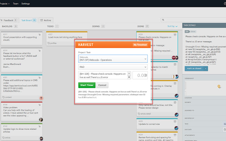Click Cancel in the Harvest popup
Viewport: 226px width, 141px height.
[x=102, y=85]
